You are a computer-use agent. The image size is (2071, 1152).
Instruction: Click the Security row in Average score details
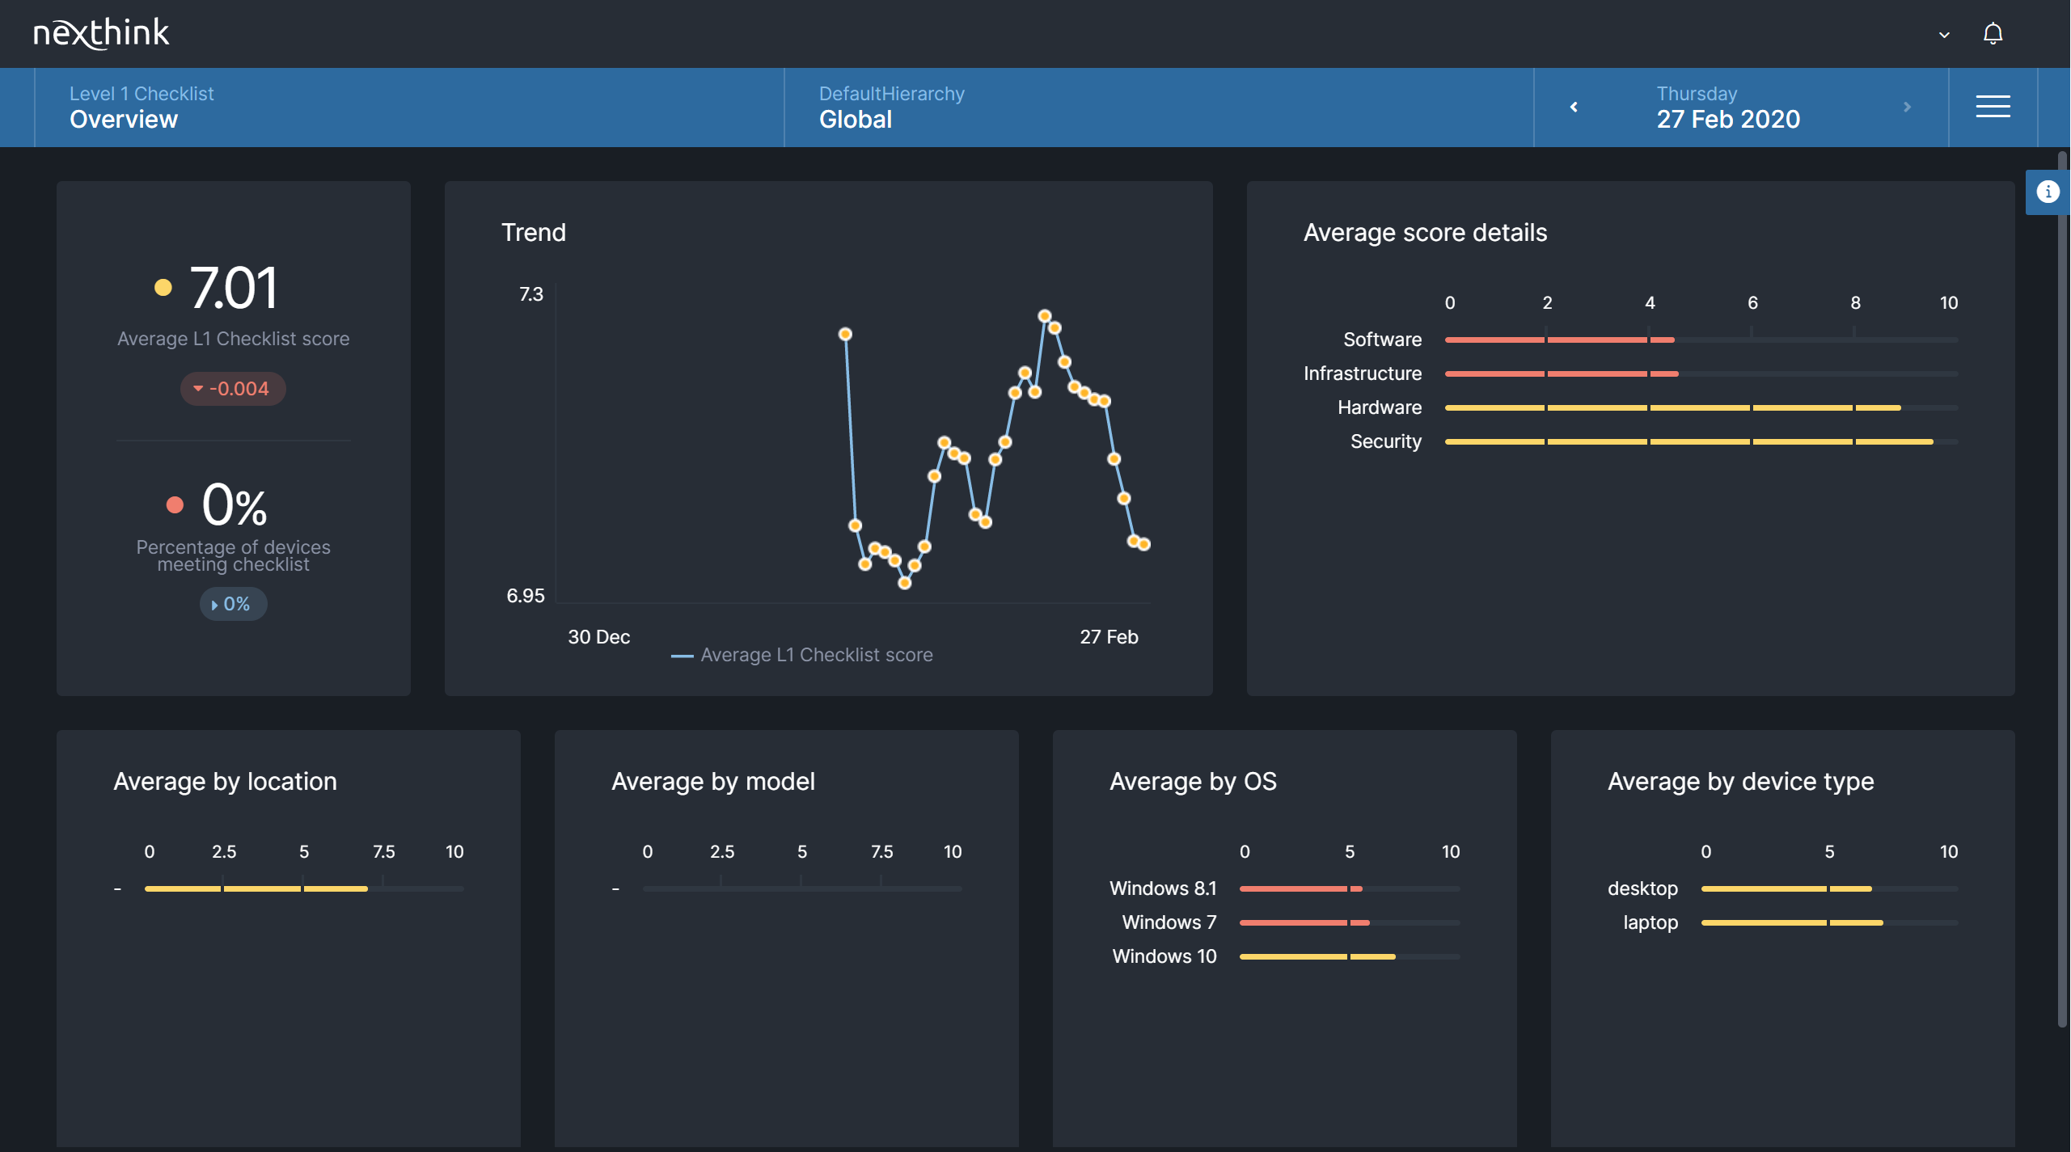pyautogui.click(x=1385, y=441)
